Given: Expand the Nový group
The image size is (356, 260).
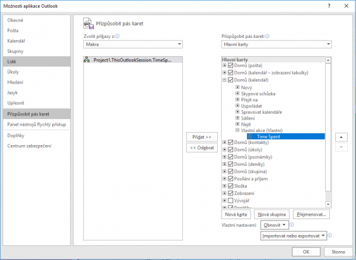Looking at the screenshot, I should point(237,87).
